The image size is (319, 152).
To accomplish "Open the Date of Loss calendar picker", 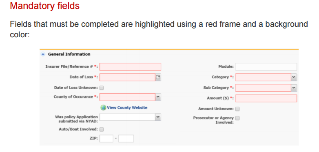I will 158,77.
